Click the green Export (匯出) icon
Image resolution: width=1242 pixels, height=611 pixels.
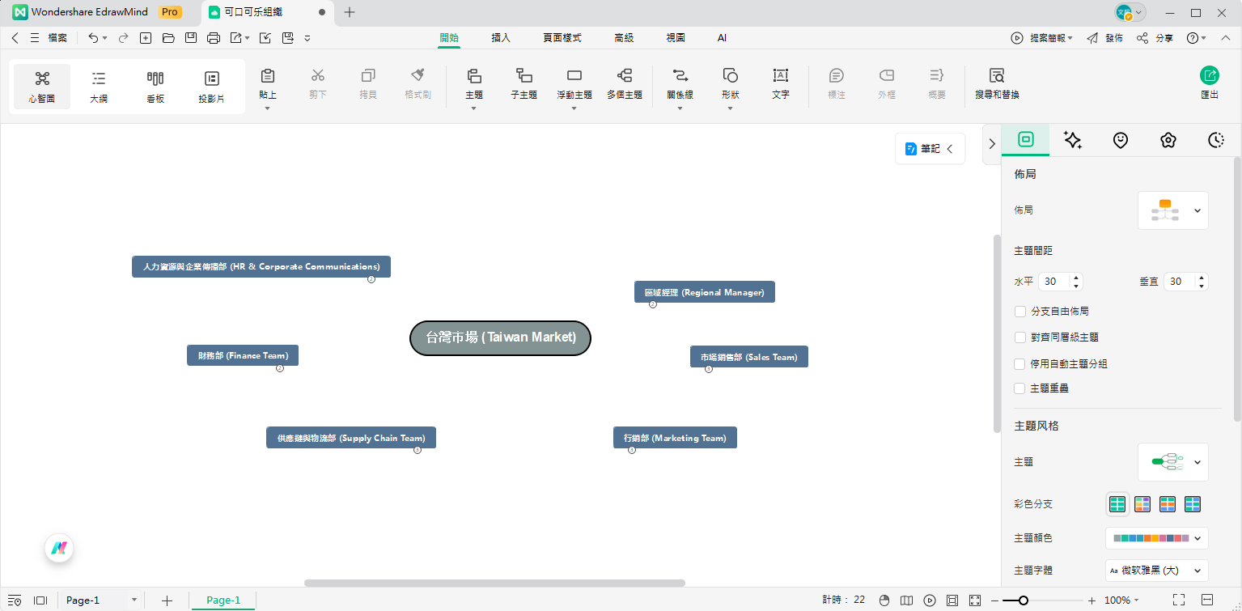tap(1209, 75)
